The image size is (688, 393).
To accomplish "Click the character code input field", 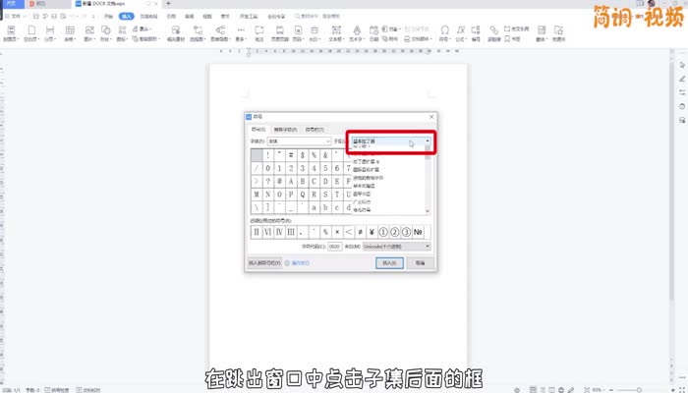I will pyautogui.click(x=334, y=247).
